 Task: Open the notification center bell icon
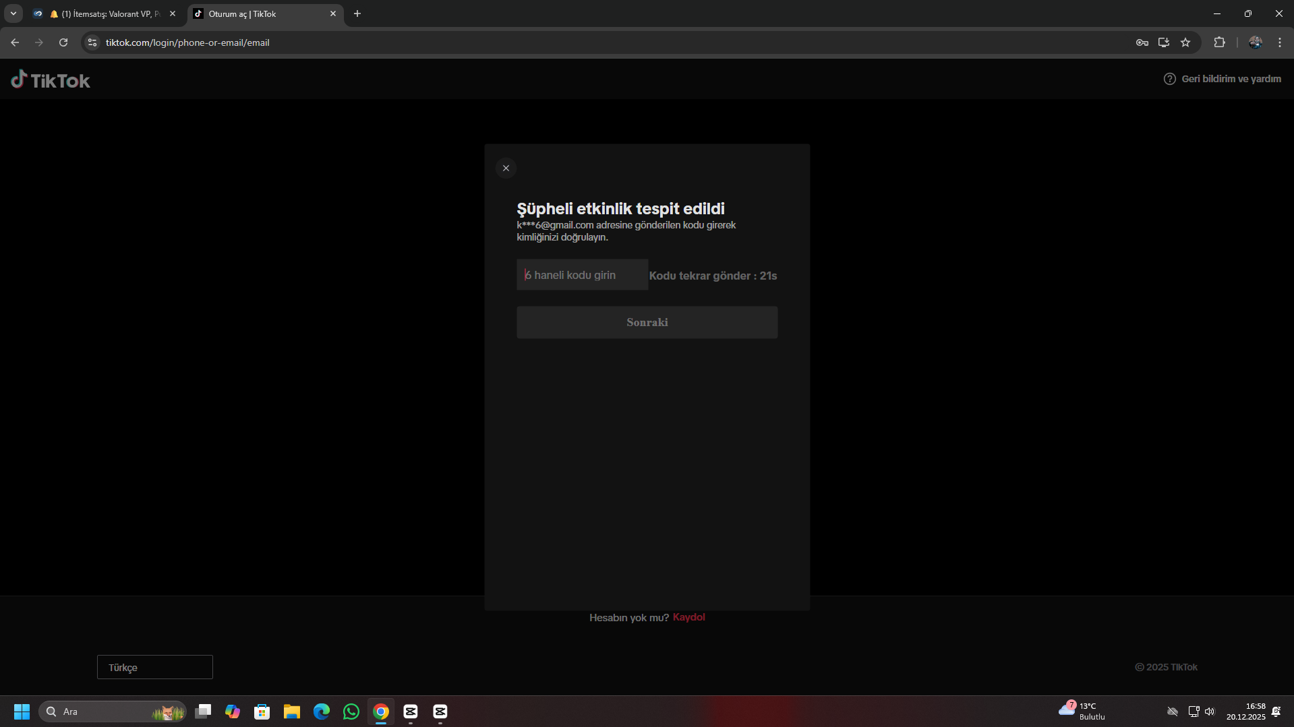point(1276,712)
